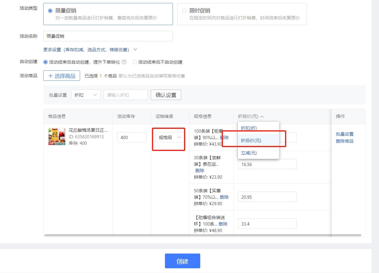Click the 活动库存 input showing 400
Screen dimensions: 379x273
point(132,137)
